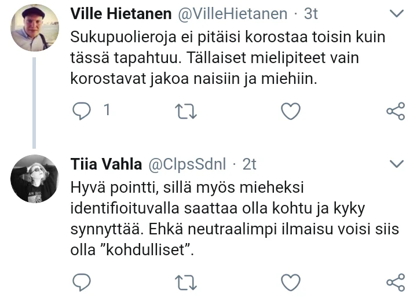
Task: Open the options chevron on Ville Hietanen's tweet
Action: pyautogui.click(x=397, y=13)
